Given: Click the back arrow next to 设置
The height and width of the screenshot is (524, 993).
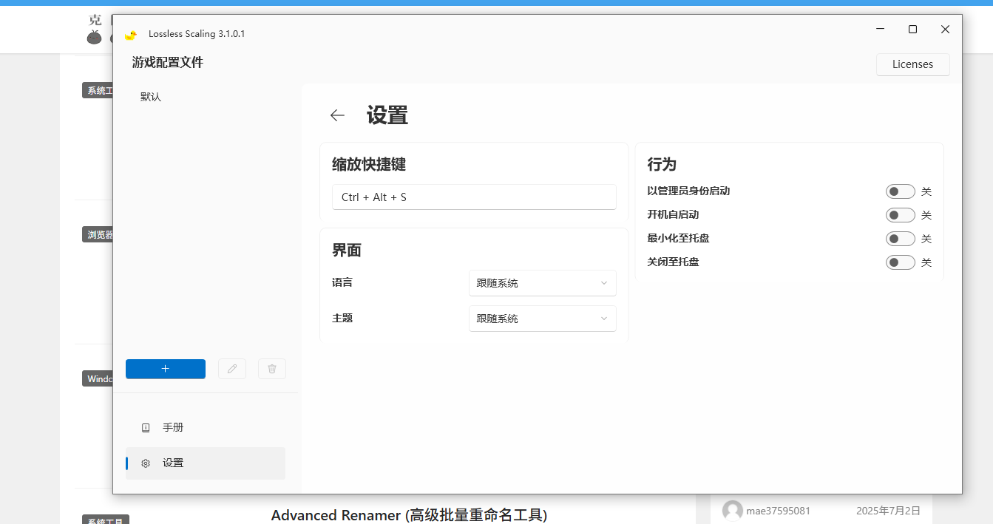Looking at the screenshot, I should (337, 115).
